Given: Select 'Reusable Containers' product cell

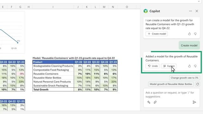Looking at the screenshot, I should tap(53, 74).
